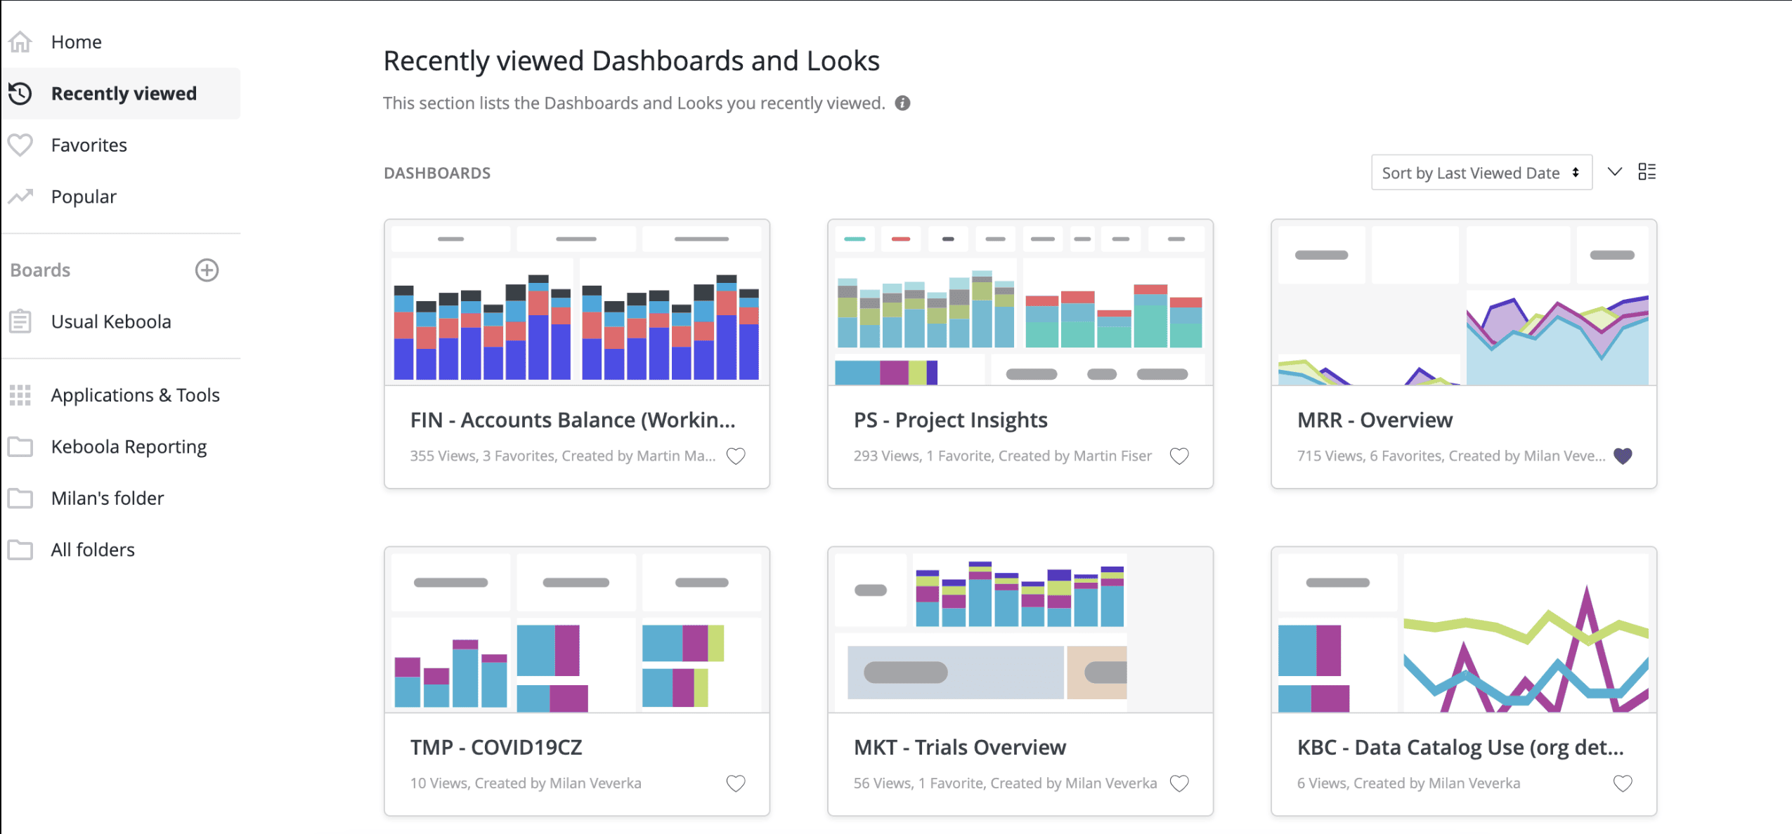
Task: Go to the Favorites section
Action: point(89,145)
